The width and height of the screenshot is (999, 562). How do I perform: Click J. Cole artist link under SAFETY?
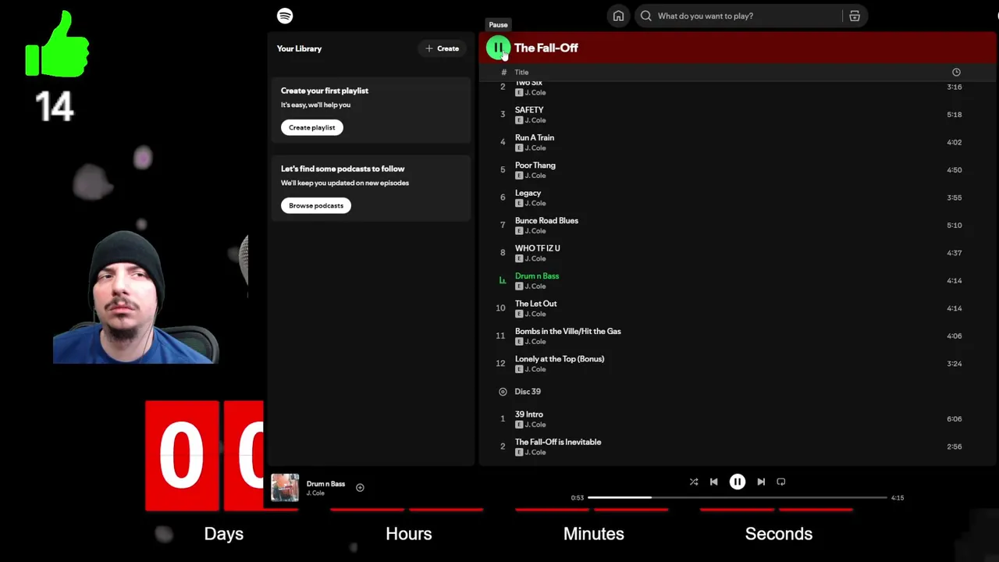tap(535, 120)
